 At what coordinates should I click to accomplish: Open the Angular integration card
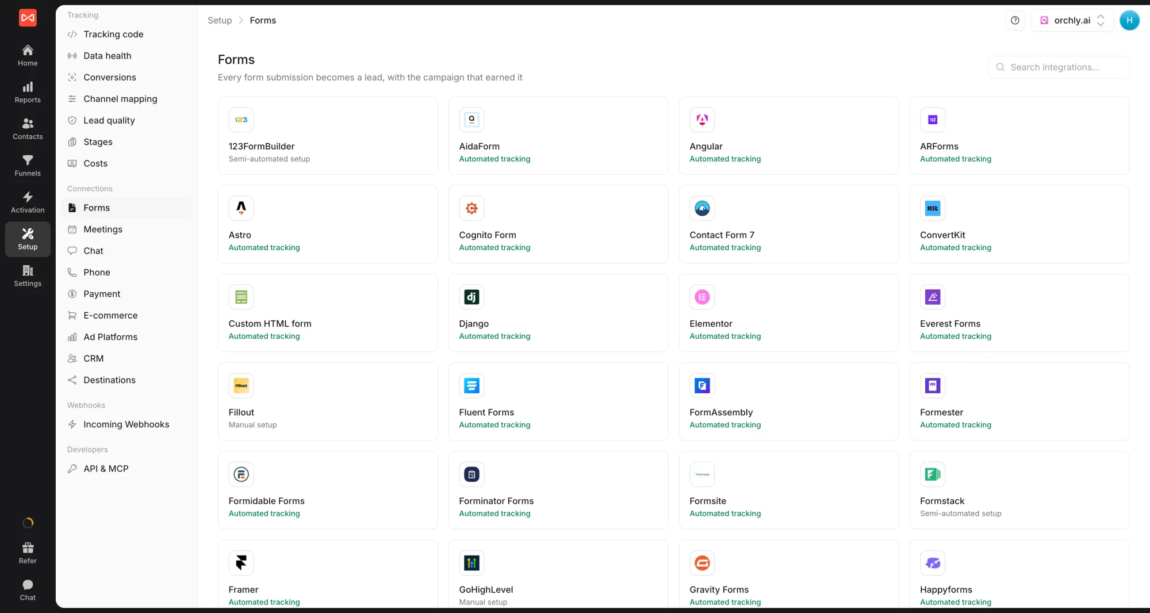click(789, 136)
